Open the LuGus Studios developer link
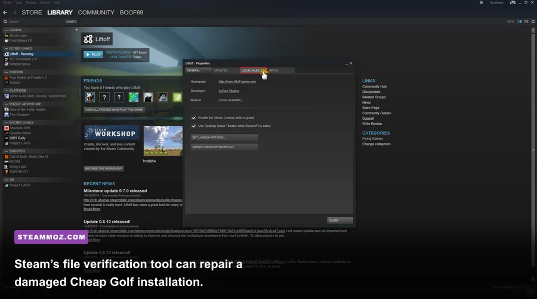537x299 pixels. click(229, 91)
